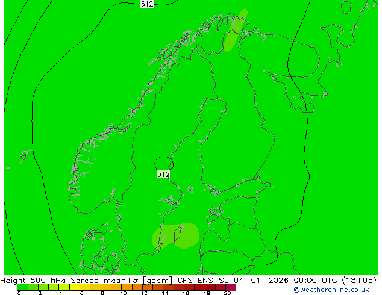This screenshot has width=382, height=295.
Task: Click the legend number 6
Action: click(x=81, y=293)
